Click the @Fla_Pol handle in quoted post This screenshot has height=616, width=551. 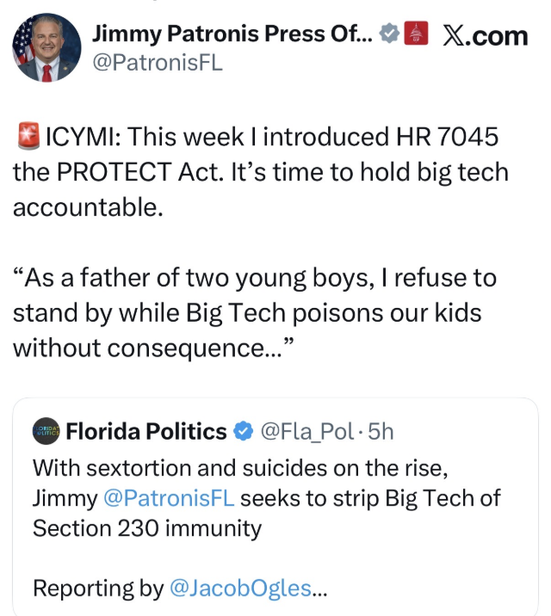(x=306, y=431)
